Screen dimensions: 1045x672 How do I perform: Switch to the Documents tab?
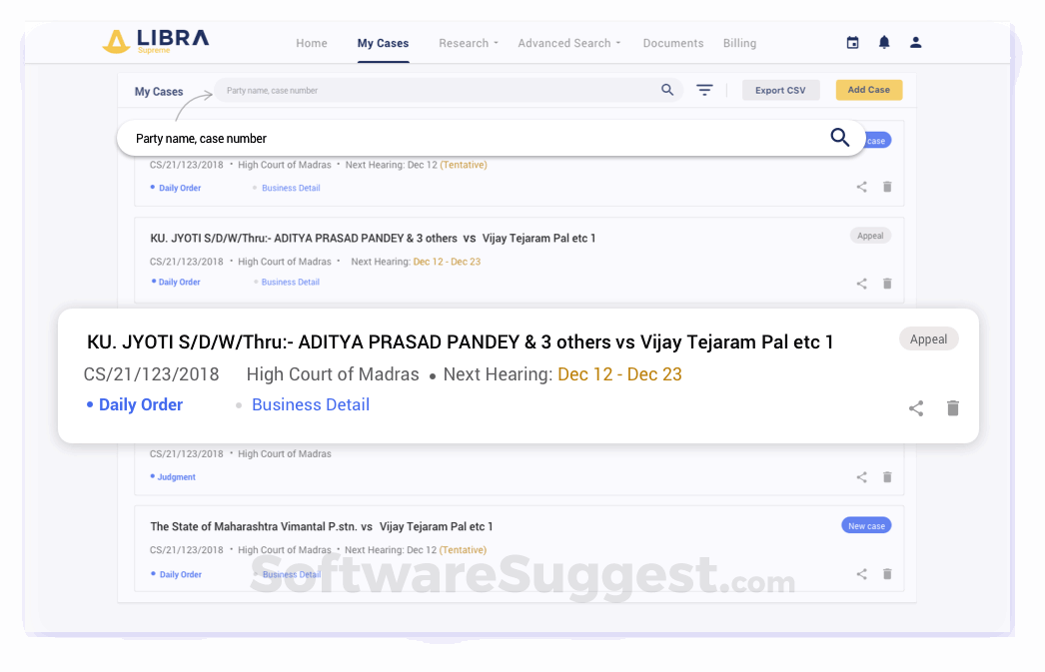pos(673,43)
